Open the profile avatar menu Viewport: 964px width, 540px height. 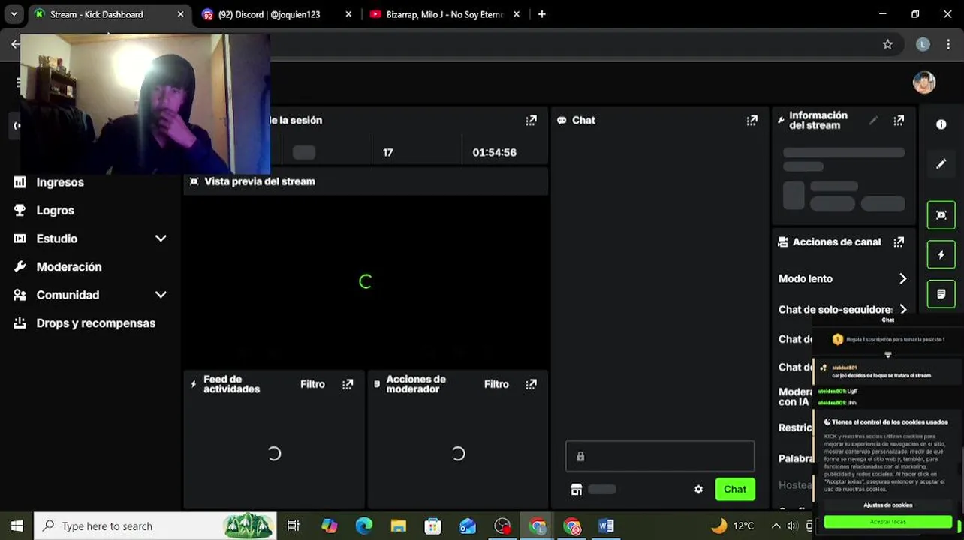924,82
